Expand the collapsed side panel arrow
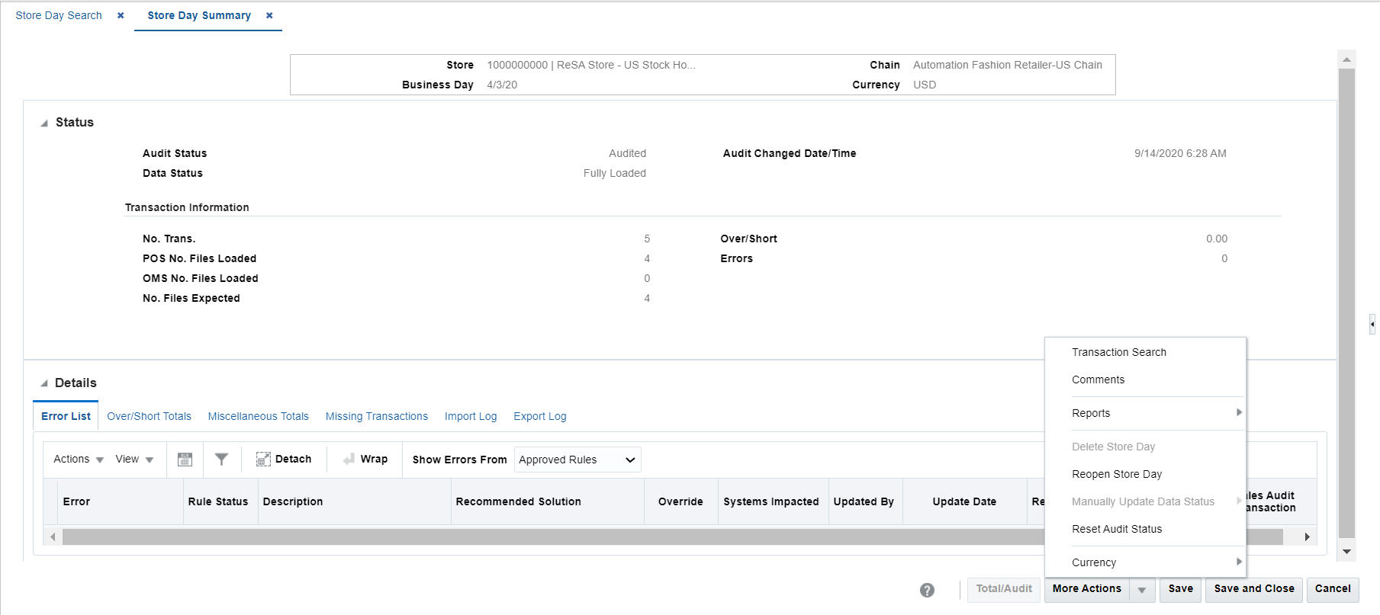The image size is (1380, 615). coord(1372,324)
